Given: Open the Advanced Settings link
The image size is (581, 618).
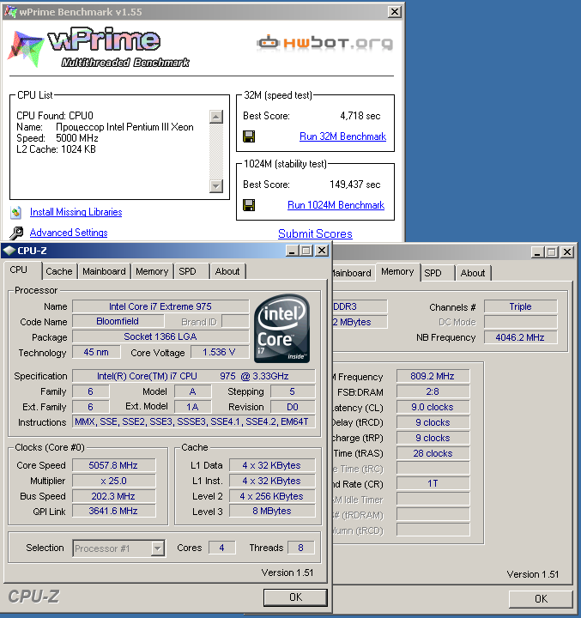Looking at the screenshot, I should point(69,233).
